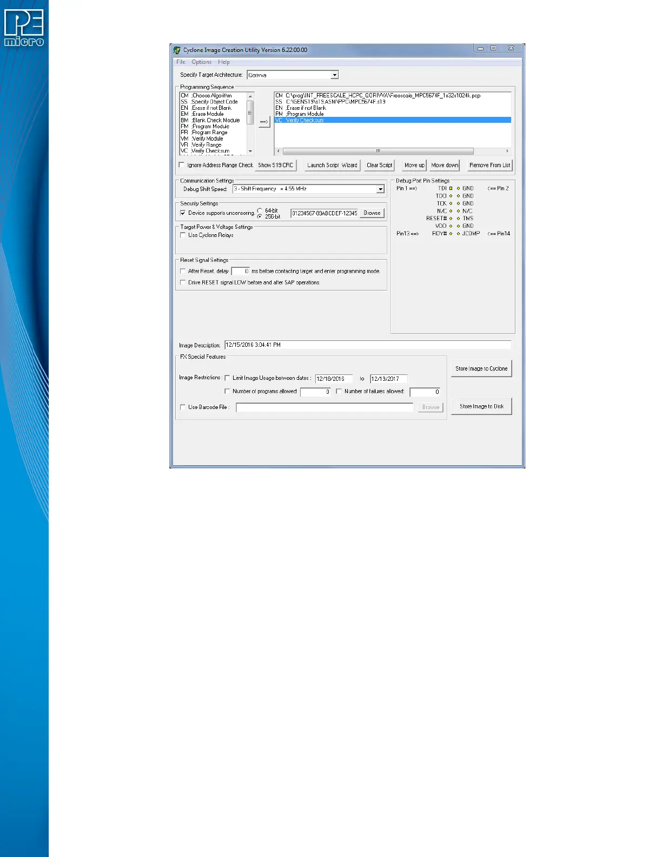
Task: Maximize the Cyclone Image Creation Utility window
Action: 493,48
